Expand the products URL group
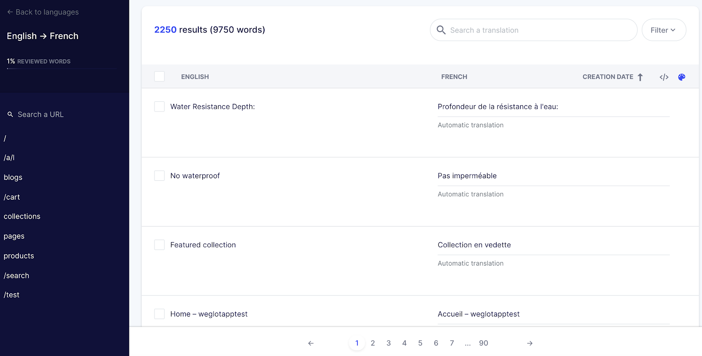Viewport: 702px width, 356px height. 19,256
